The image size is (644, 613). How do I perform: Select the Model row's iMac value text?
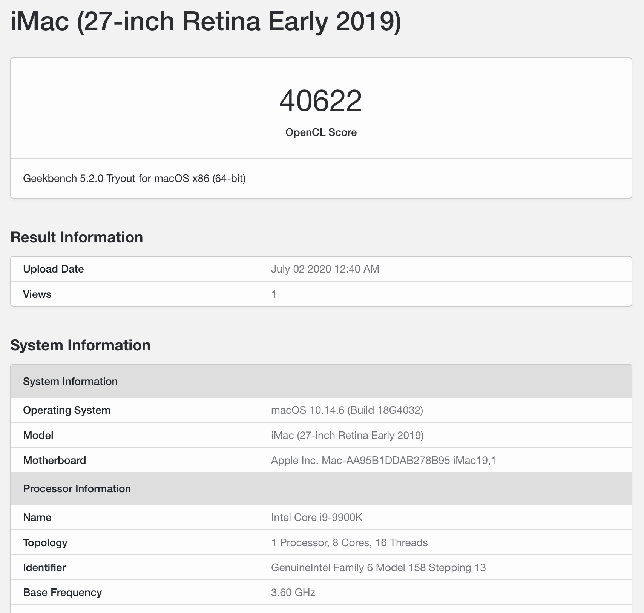(347, 436)
